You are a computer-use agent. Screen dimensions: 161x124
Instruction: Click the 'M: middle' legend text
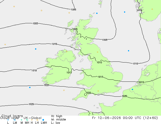coord(58,119)
